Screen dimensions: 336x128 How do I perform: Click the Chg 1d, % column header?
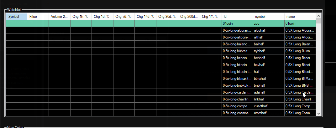[102, 17]
